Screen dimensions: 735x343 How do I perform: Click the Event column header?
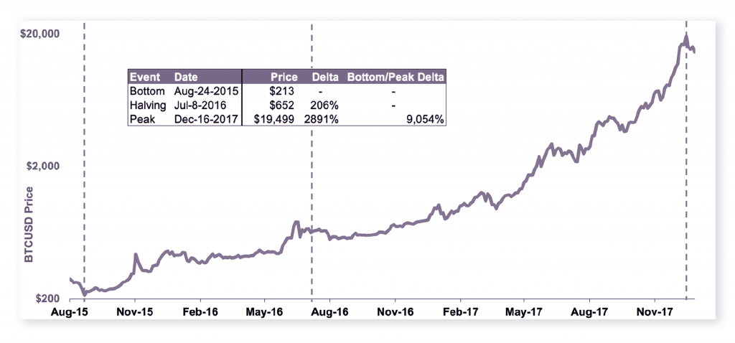(144, 76)
